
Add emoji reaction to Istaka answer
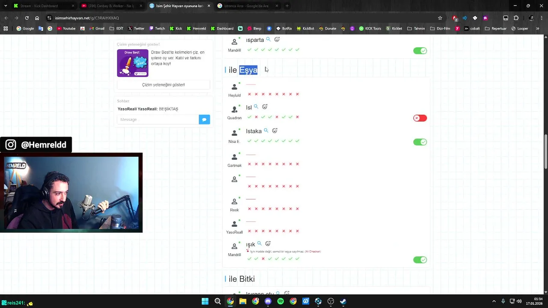click(275, 130)
